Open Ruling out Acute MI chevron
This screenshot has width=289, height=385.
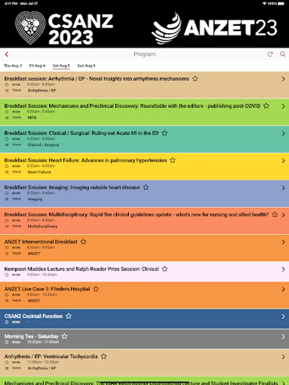[283, 133]
